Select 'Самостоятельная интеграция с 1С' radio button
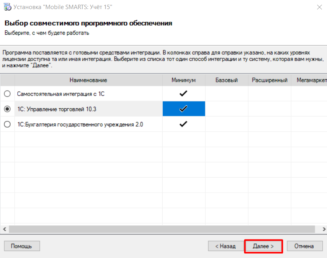 [7, 94]
